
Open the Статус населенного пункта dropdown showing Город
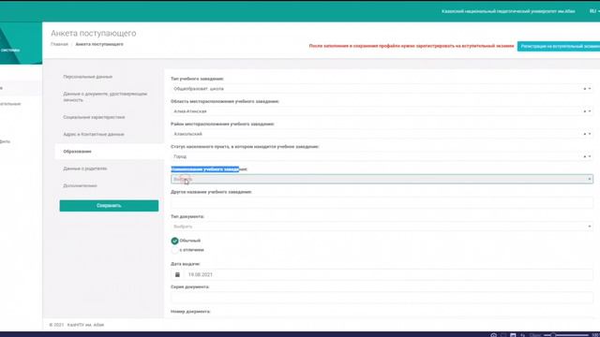click(x=382, y=156)
